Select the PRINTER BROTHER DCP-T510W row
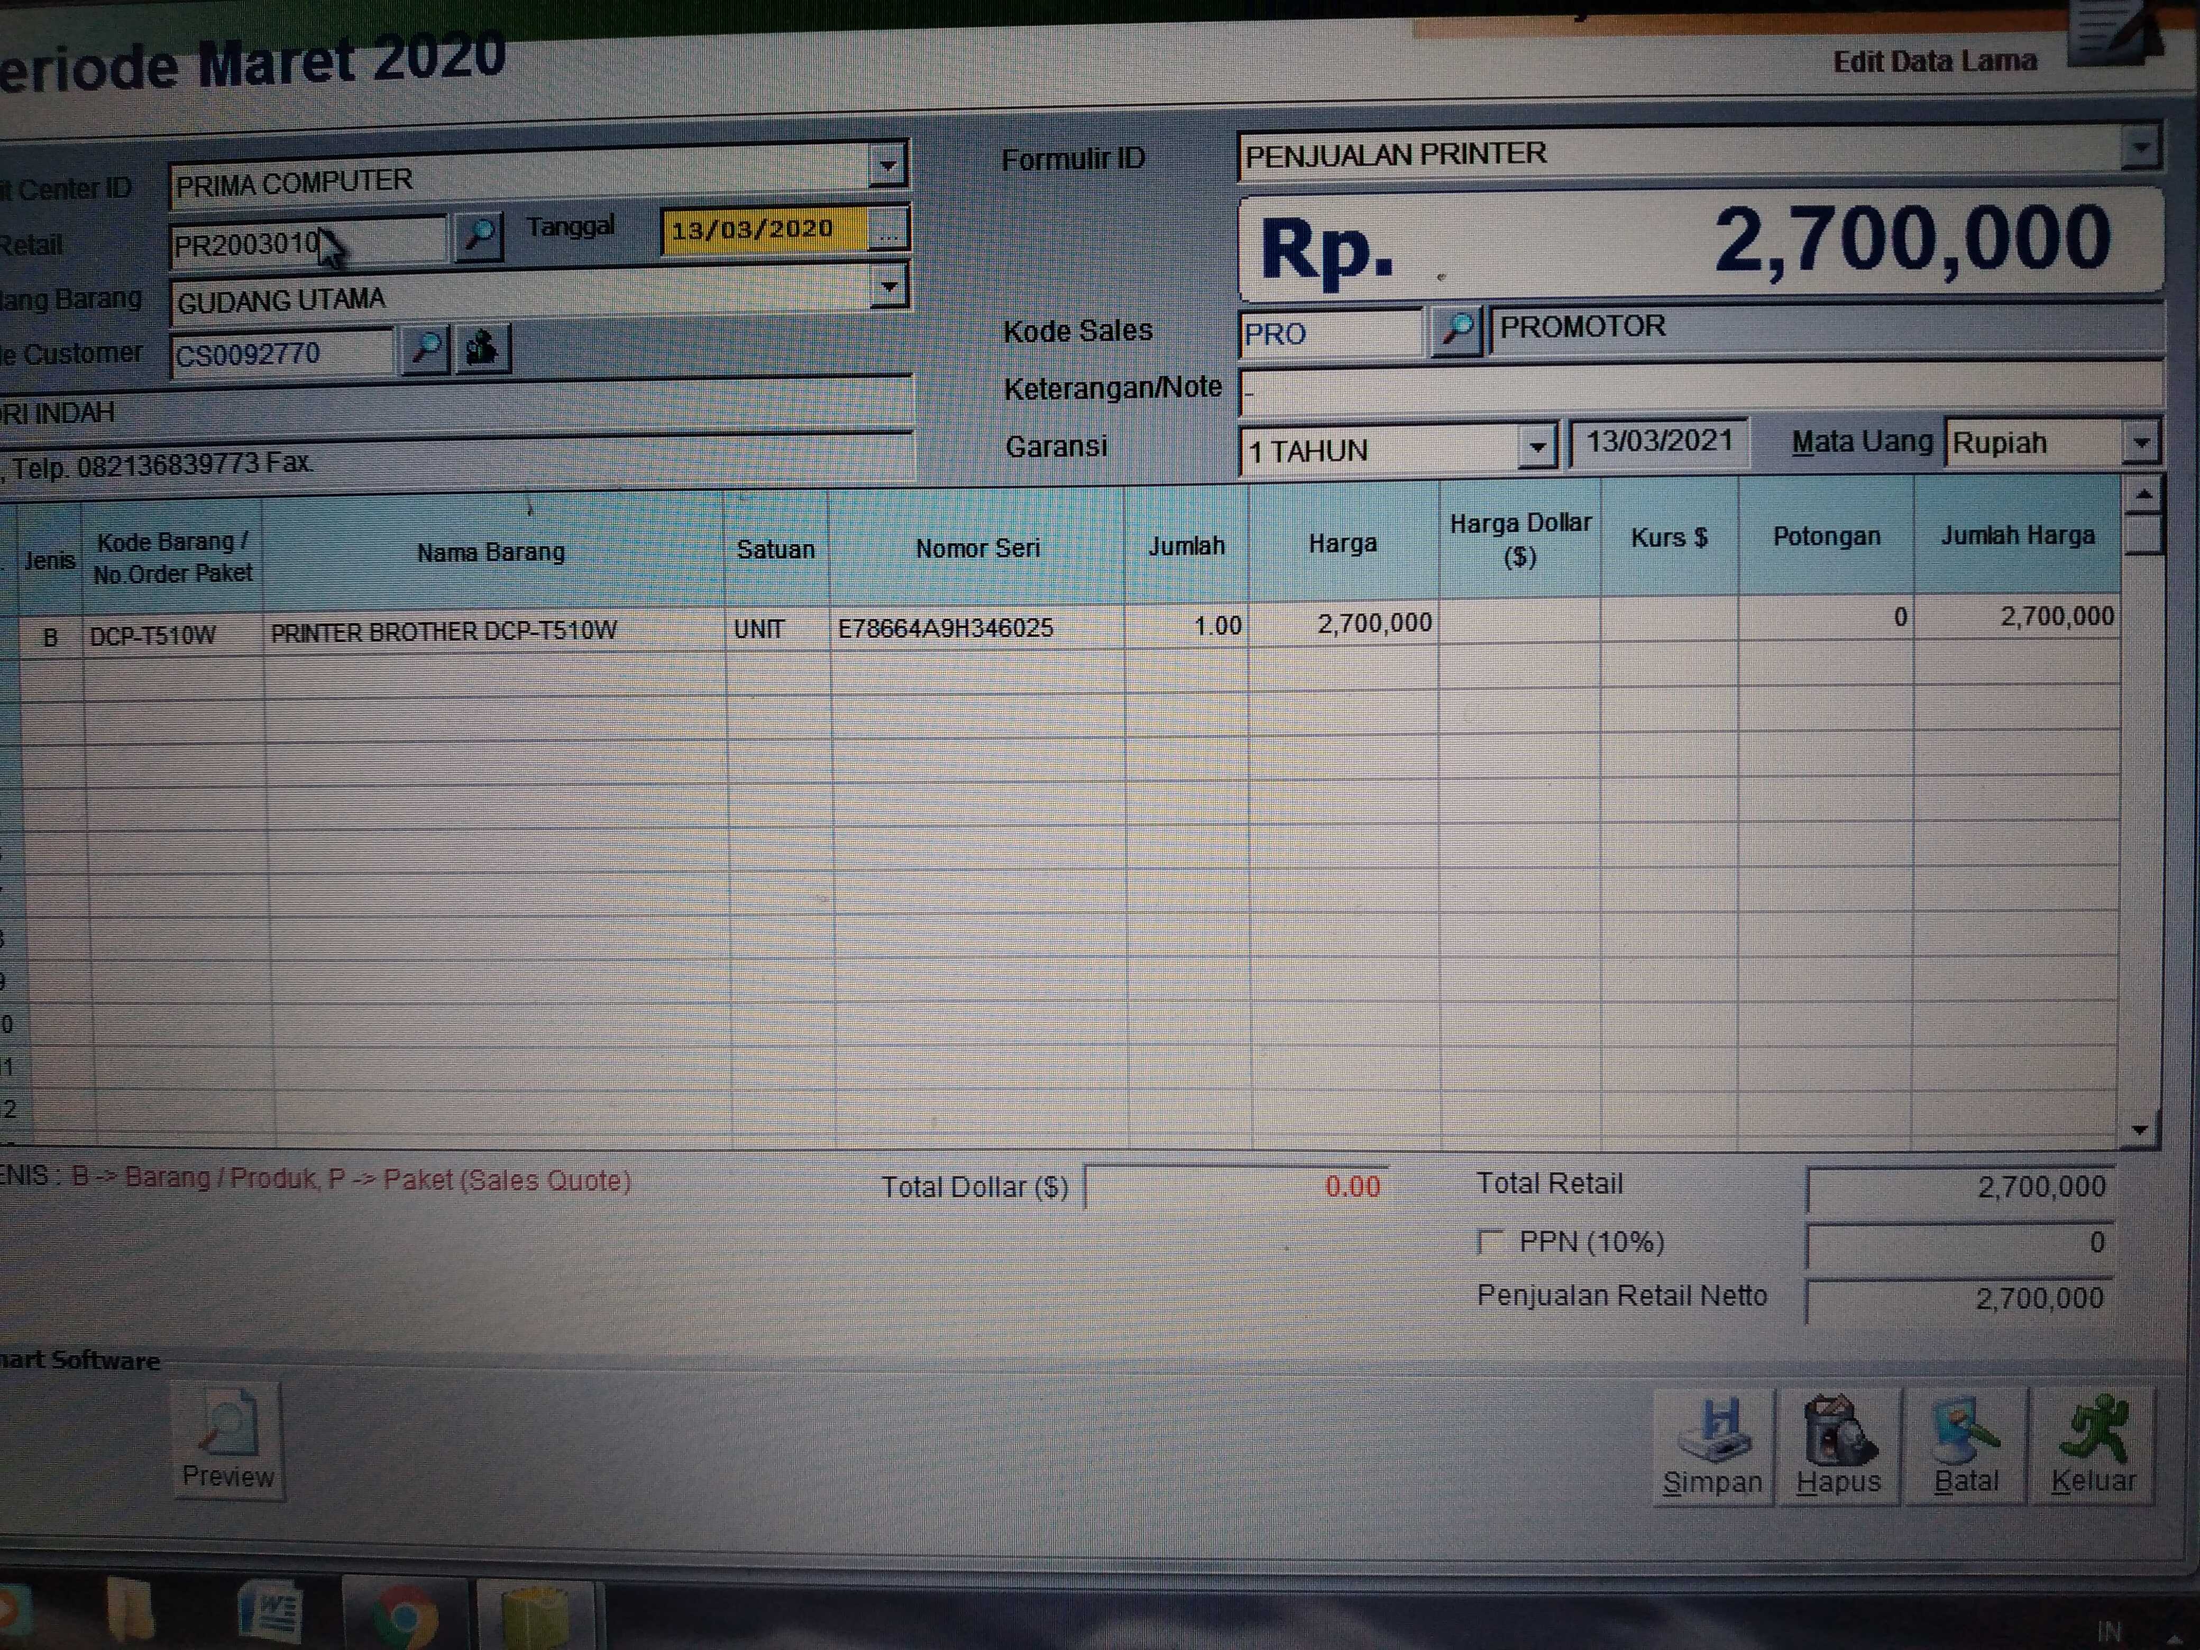2200x1650 pixels. coord(444,631)
